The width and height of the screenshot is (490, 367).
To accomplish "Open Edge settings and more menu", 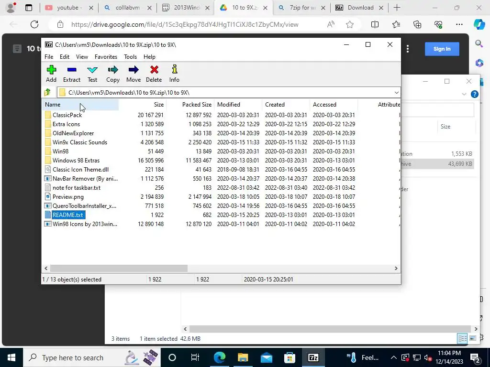I will tap(459, 24).
